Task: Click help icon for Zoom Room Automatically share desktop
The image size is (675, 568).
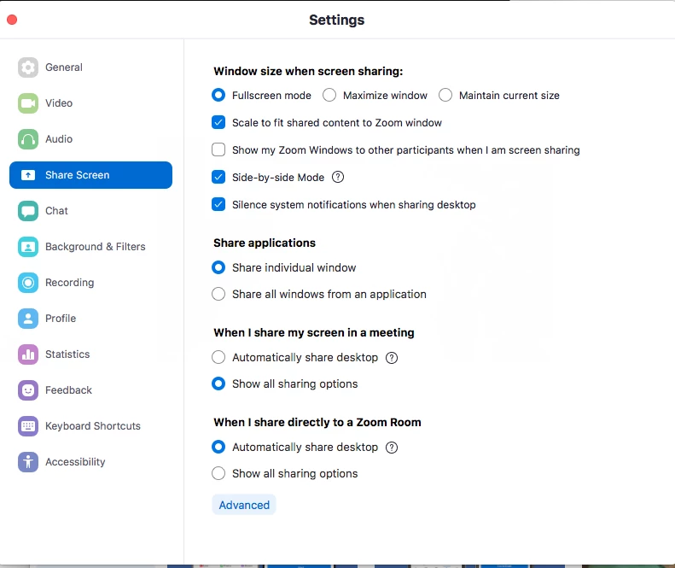Action: tap(392, 448)
